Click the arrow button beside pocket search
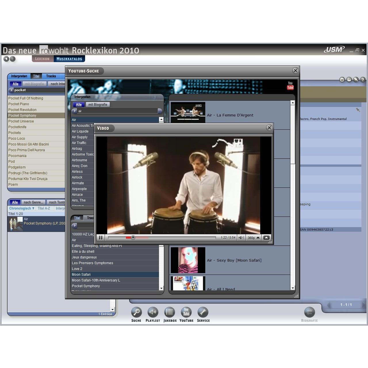Image resolution: width=368 pixels, height=368 pixels. pyautogui.click(x=11, y=90)
